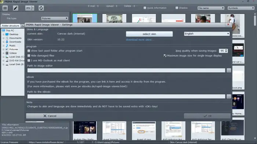Click the refresh rotate icon

pos(41,8)
